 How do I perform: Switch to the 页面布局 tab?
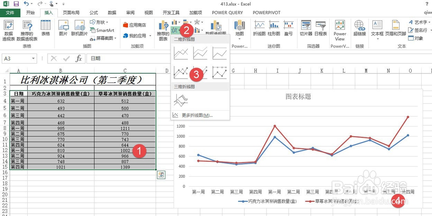pyautogui.click(x=71, y=13)
